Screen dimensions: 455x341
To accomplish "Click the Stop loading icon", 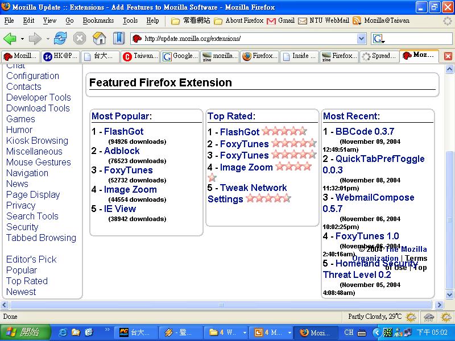I will 80,38.
